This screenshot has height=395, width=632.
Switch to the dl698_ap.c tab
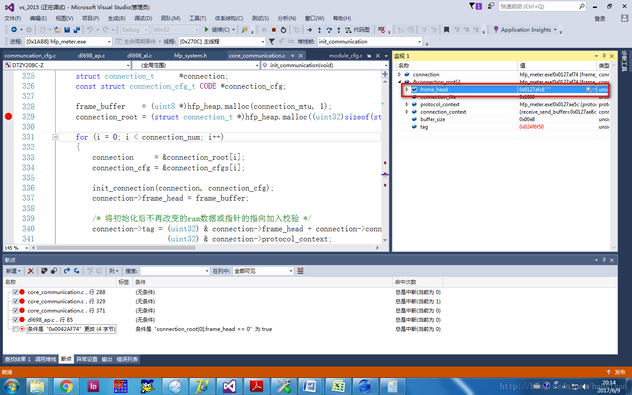coord(92,56)
